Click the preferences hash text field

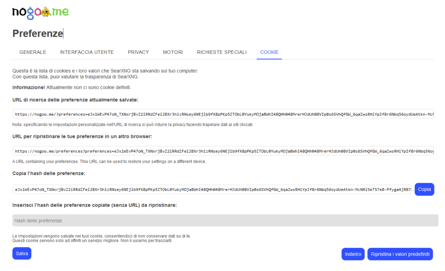pyautogui.click(x=212, y=189)
